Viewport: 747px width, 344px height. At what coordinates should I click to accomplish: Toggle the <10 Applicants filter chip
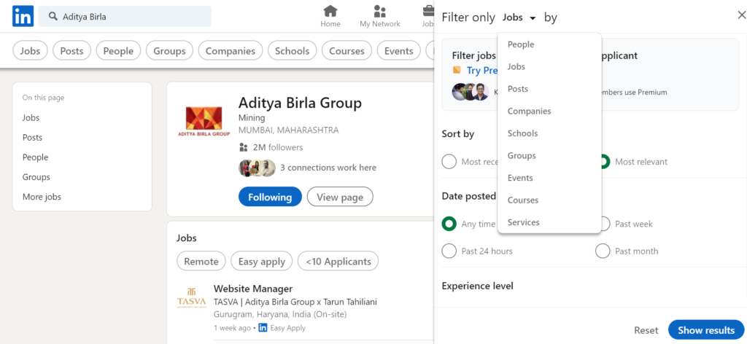(338, 261)
